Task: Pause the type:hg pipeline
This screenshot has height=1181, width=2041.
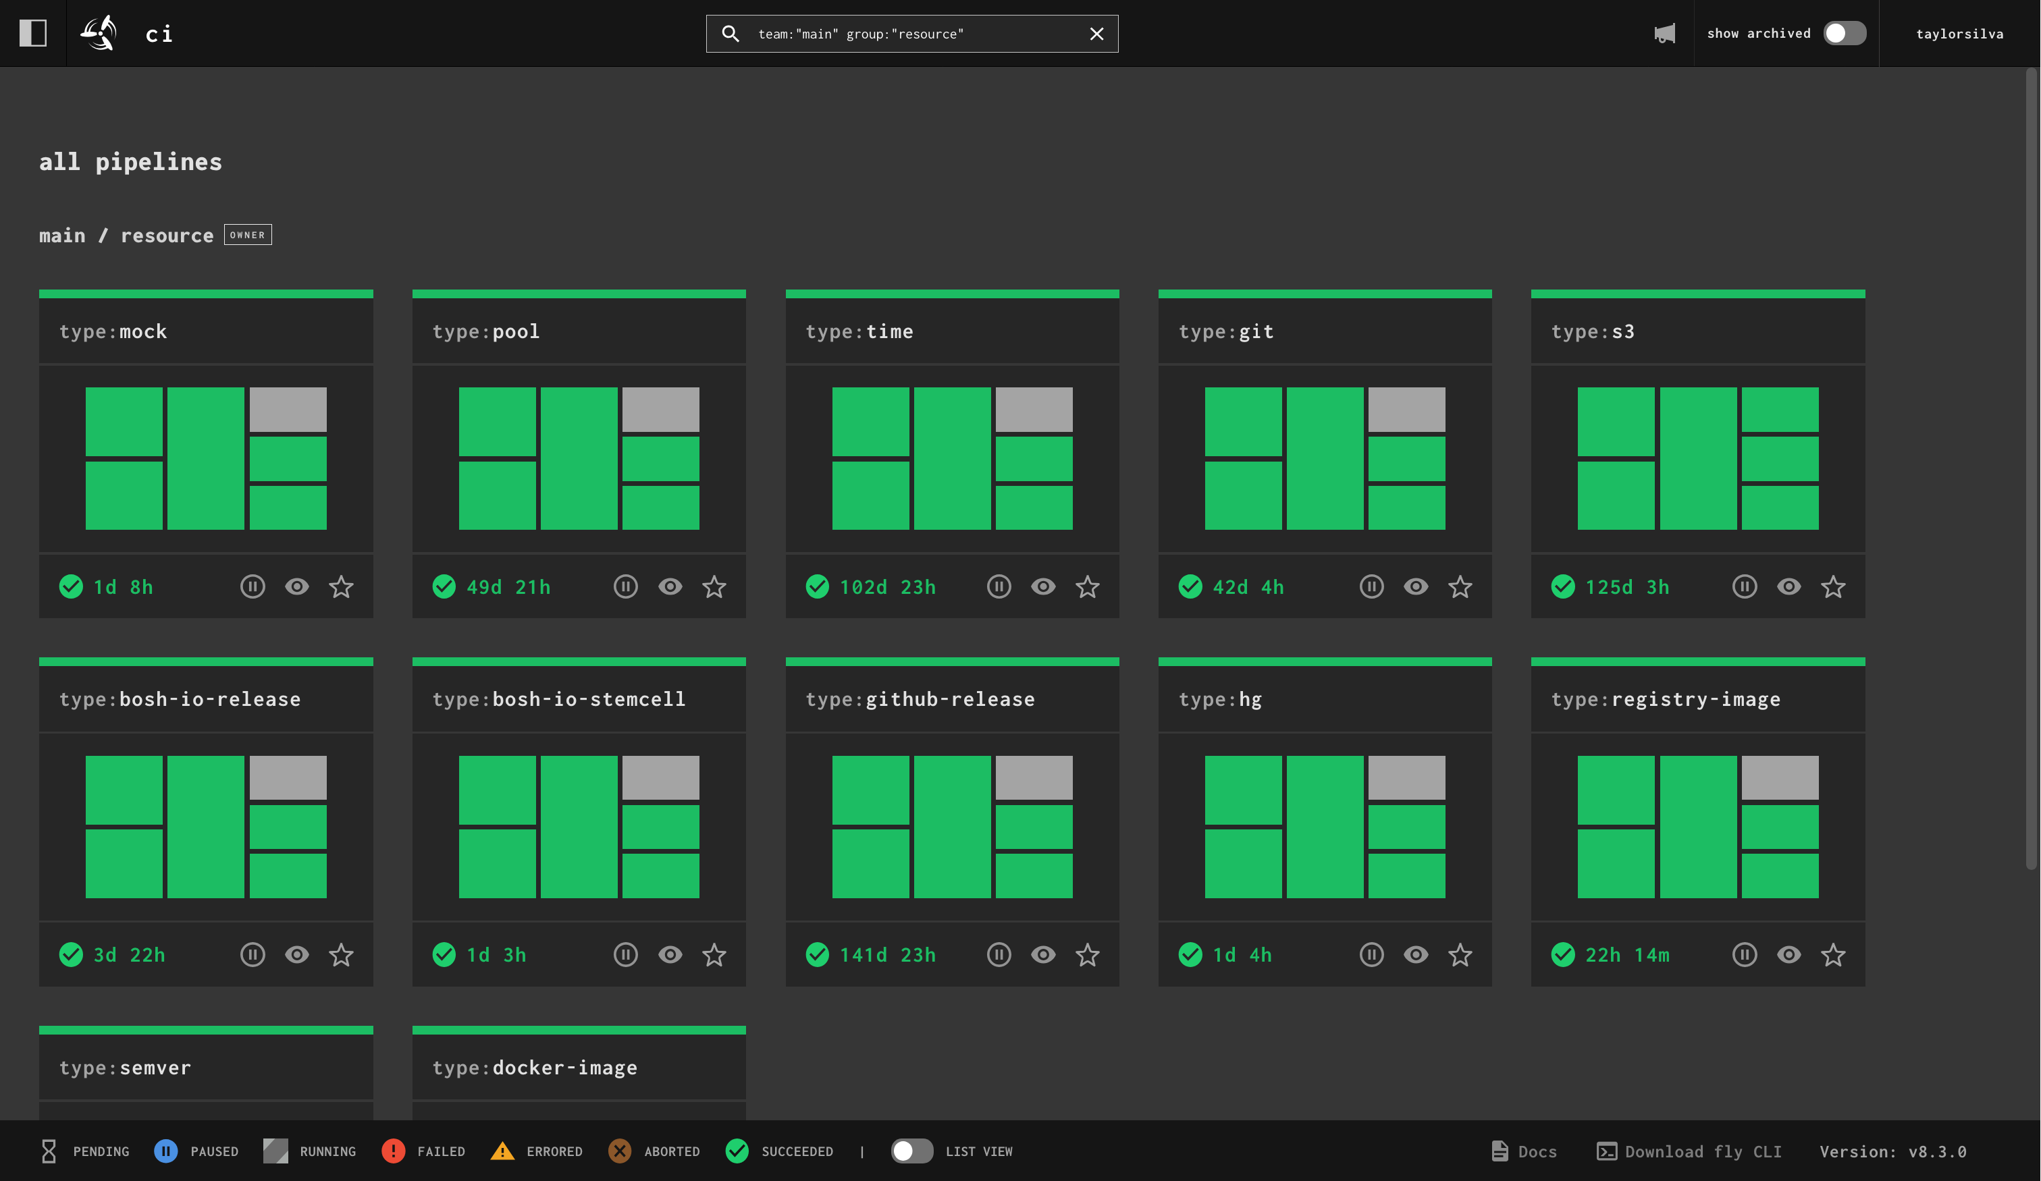Action: pyautogui.click(x=1371, y=954)
